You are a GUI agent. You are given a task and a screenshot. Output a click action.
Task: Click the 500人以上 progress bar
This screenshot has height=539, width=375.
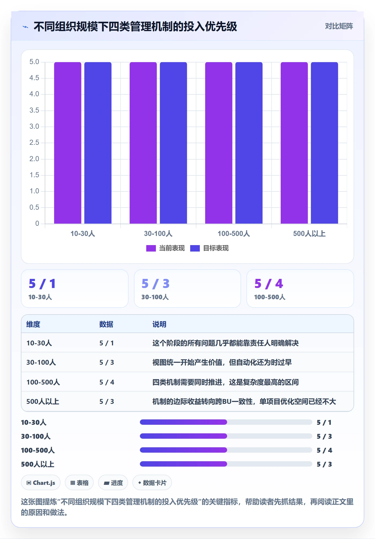tap(226, 464)
